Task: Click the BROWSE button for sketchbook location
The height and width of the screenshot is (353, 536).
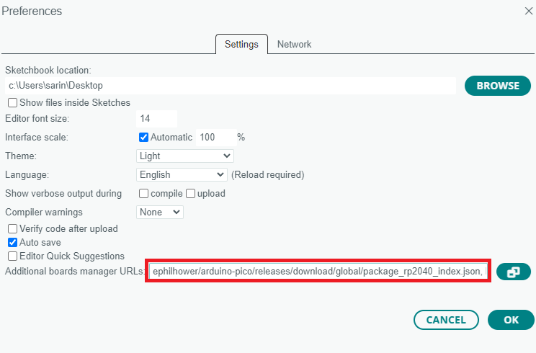Action: [x=498, y=86]
